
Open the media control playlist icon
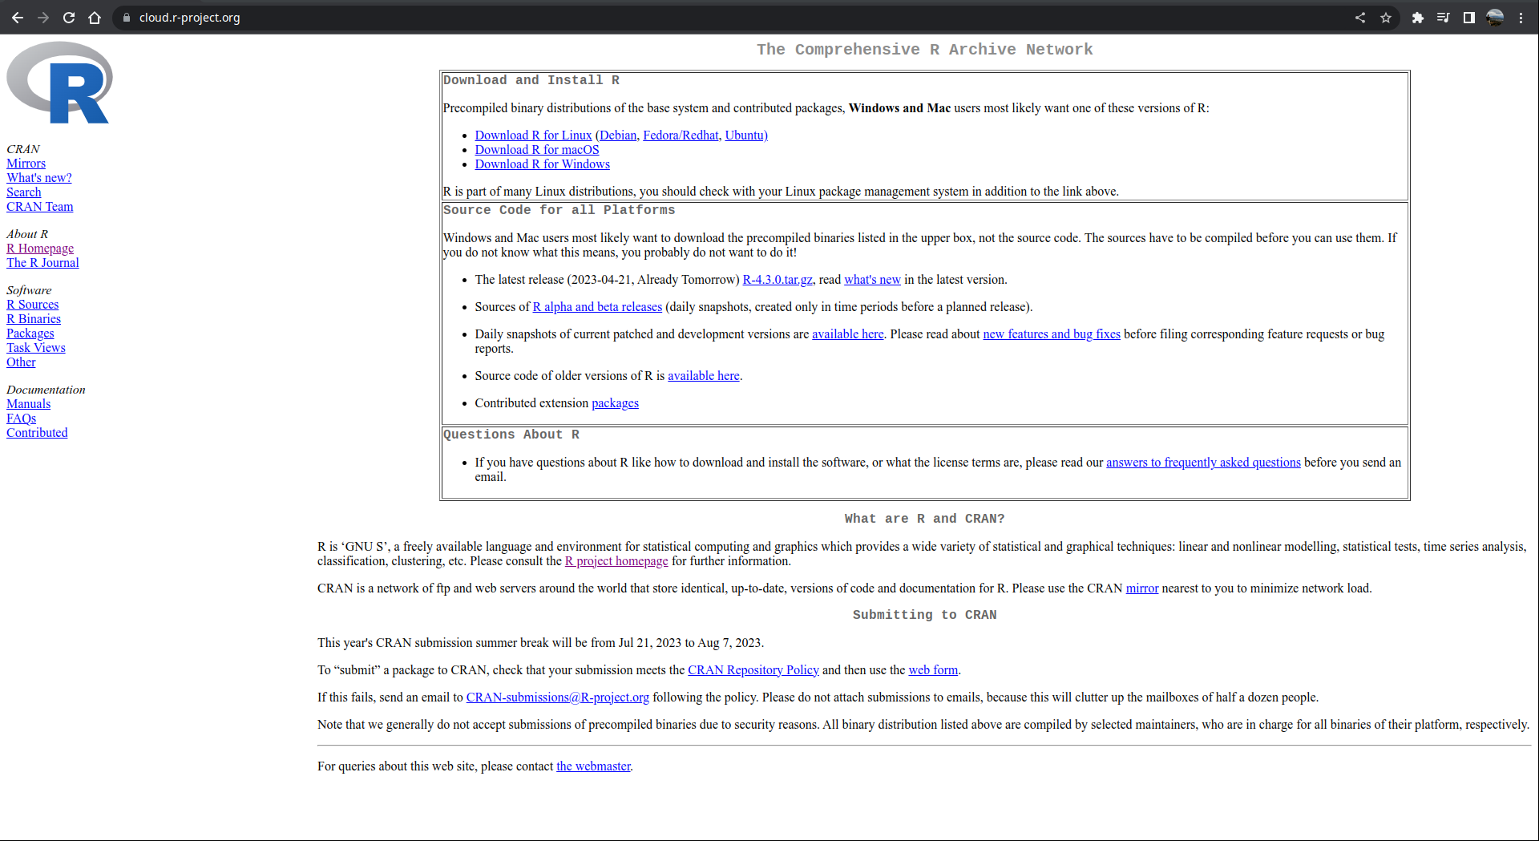click(x=1444, y=18)
